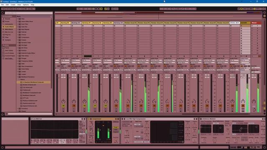This screenshot has height=150, width=267.
Task: Select the Master track header
Action: point(256,22)
